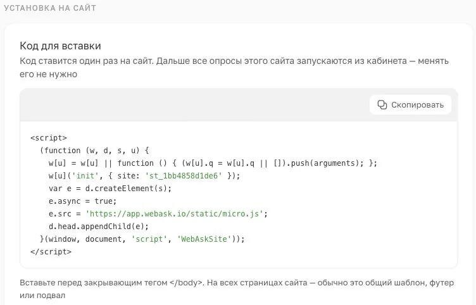Click the heading Код для вставки
Viewport: 476px width, 305px height.
point(60,46)
